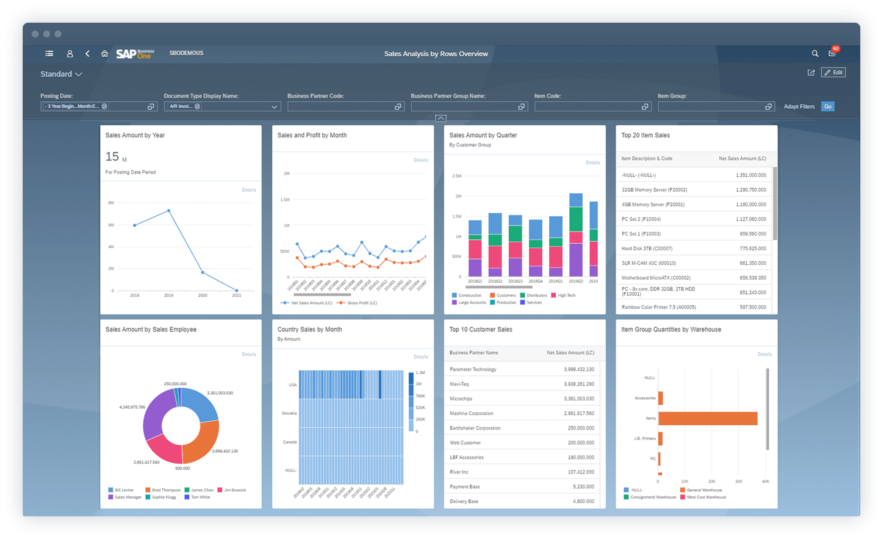Toggle Gross Profit line in monthly chart
This screenshot has height=539, width=883.
point(356,303)
